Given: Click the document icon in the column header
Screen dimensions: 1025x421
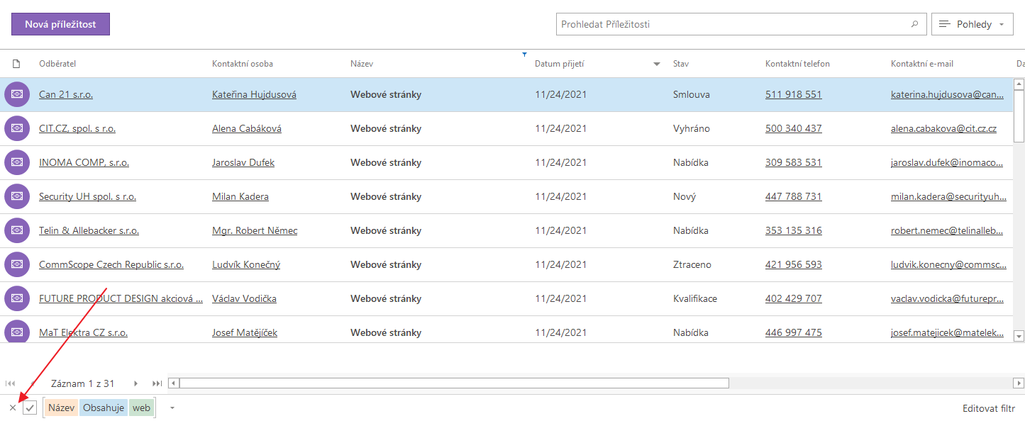Looking at the screenshot, I should (x=16, y=64).
